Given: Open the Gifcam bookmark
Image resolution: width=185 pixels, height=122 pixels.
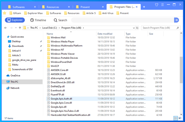Looking at the screenshot, I should [x=15, y=13].
